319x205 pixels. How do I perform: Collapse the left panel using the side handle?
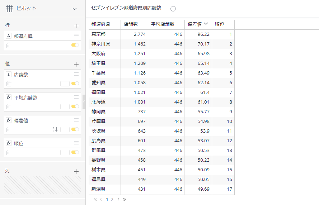coord(84,102)
